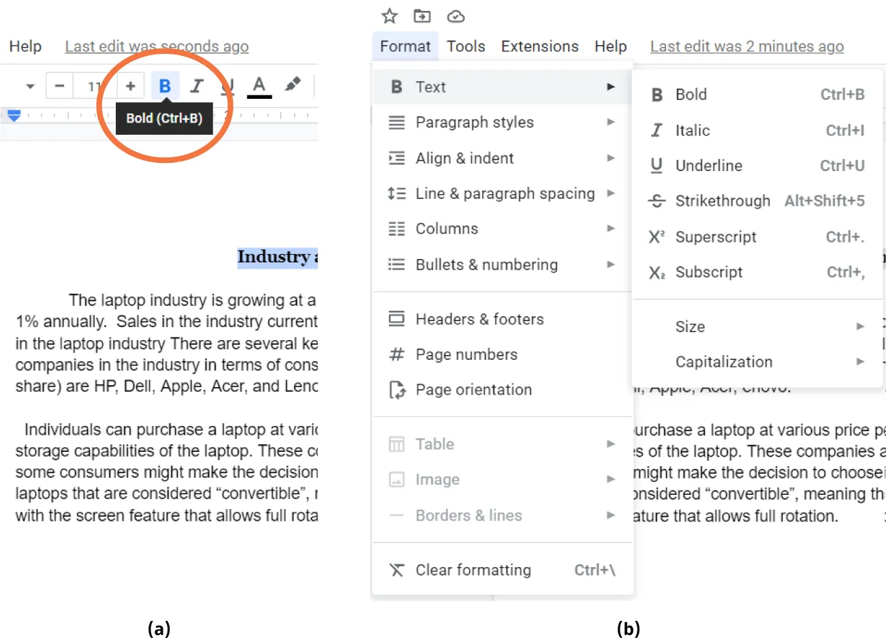The height and width of the screenshot is (642, 886).
Task: Toggle Bold formatting in the toolbar
Action: pyautogui.click(x=165, y=85)
